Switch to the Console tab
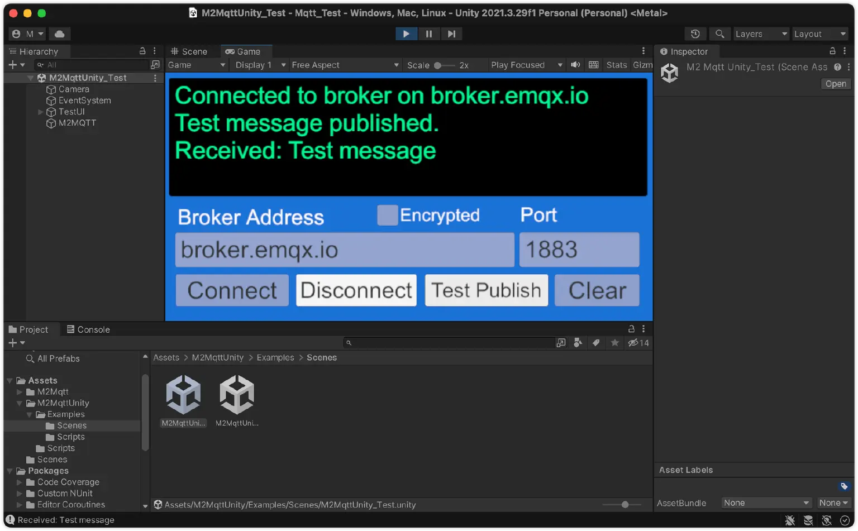The height and width of the screenshot is (531, 858). pos(88,329)
